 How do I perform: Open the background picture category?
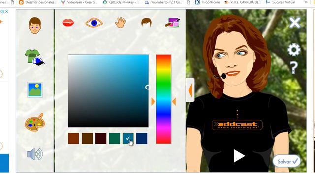(35, 89)
